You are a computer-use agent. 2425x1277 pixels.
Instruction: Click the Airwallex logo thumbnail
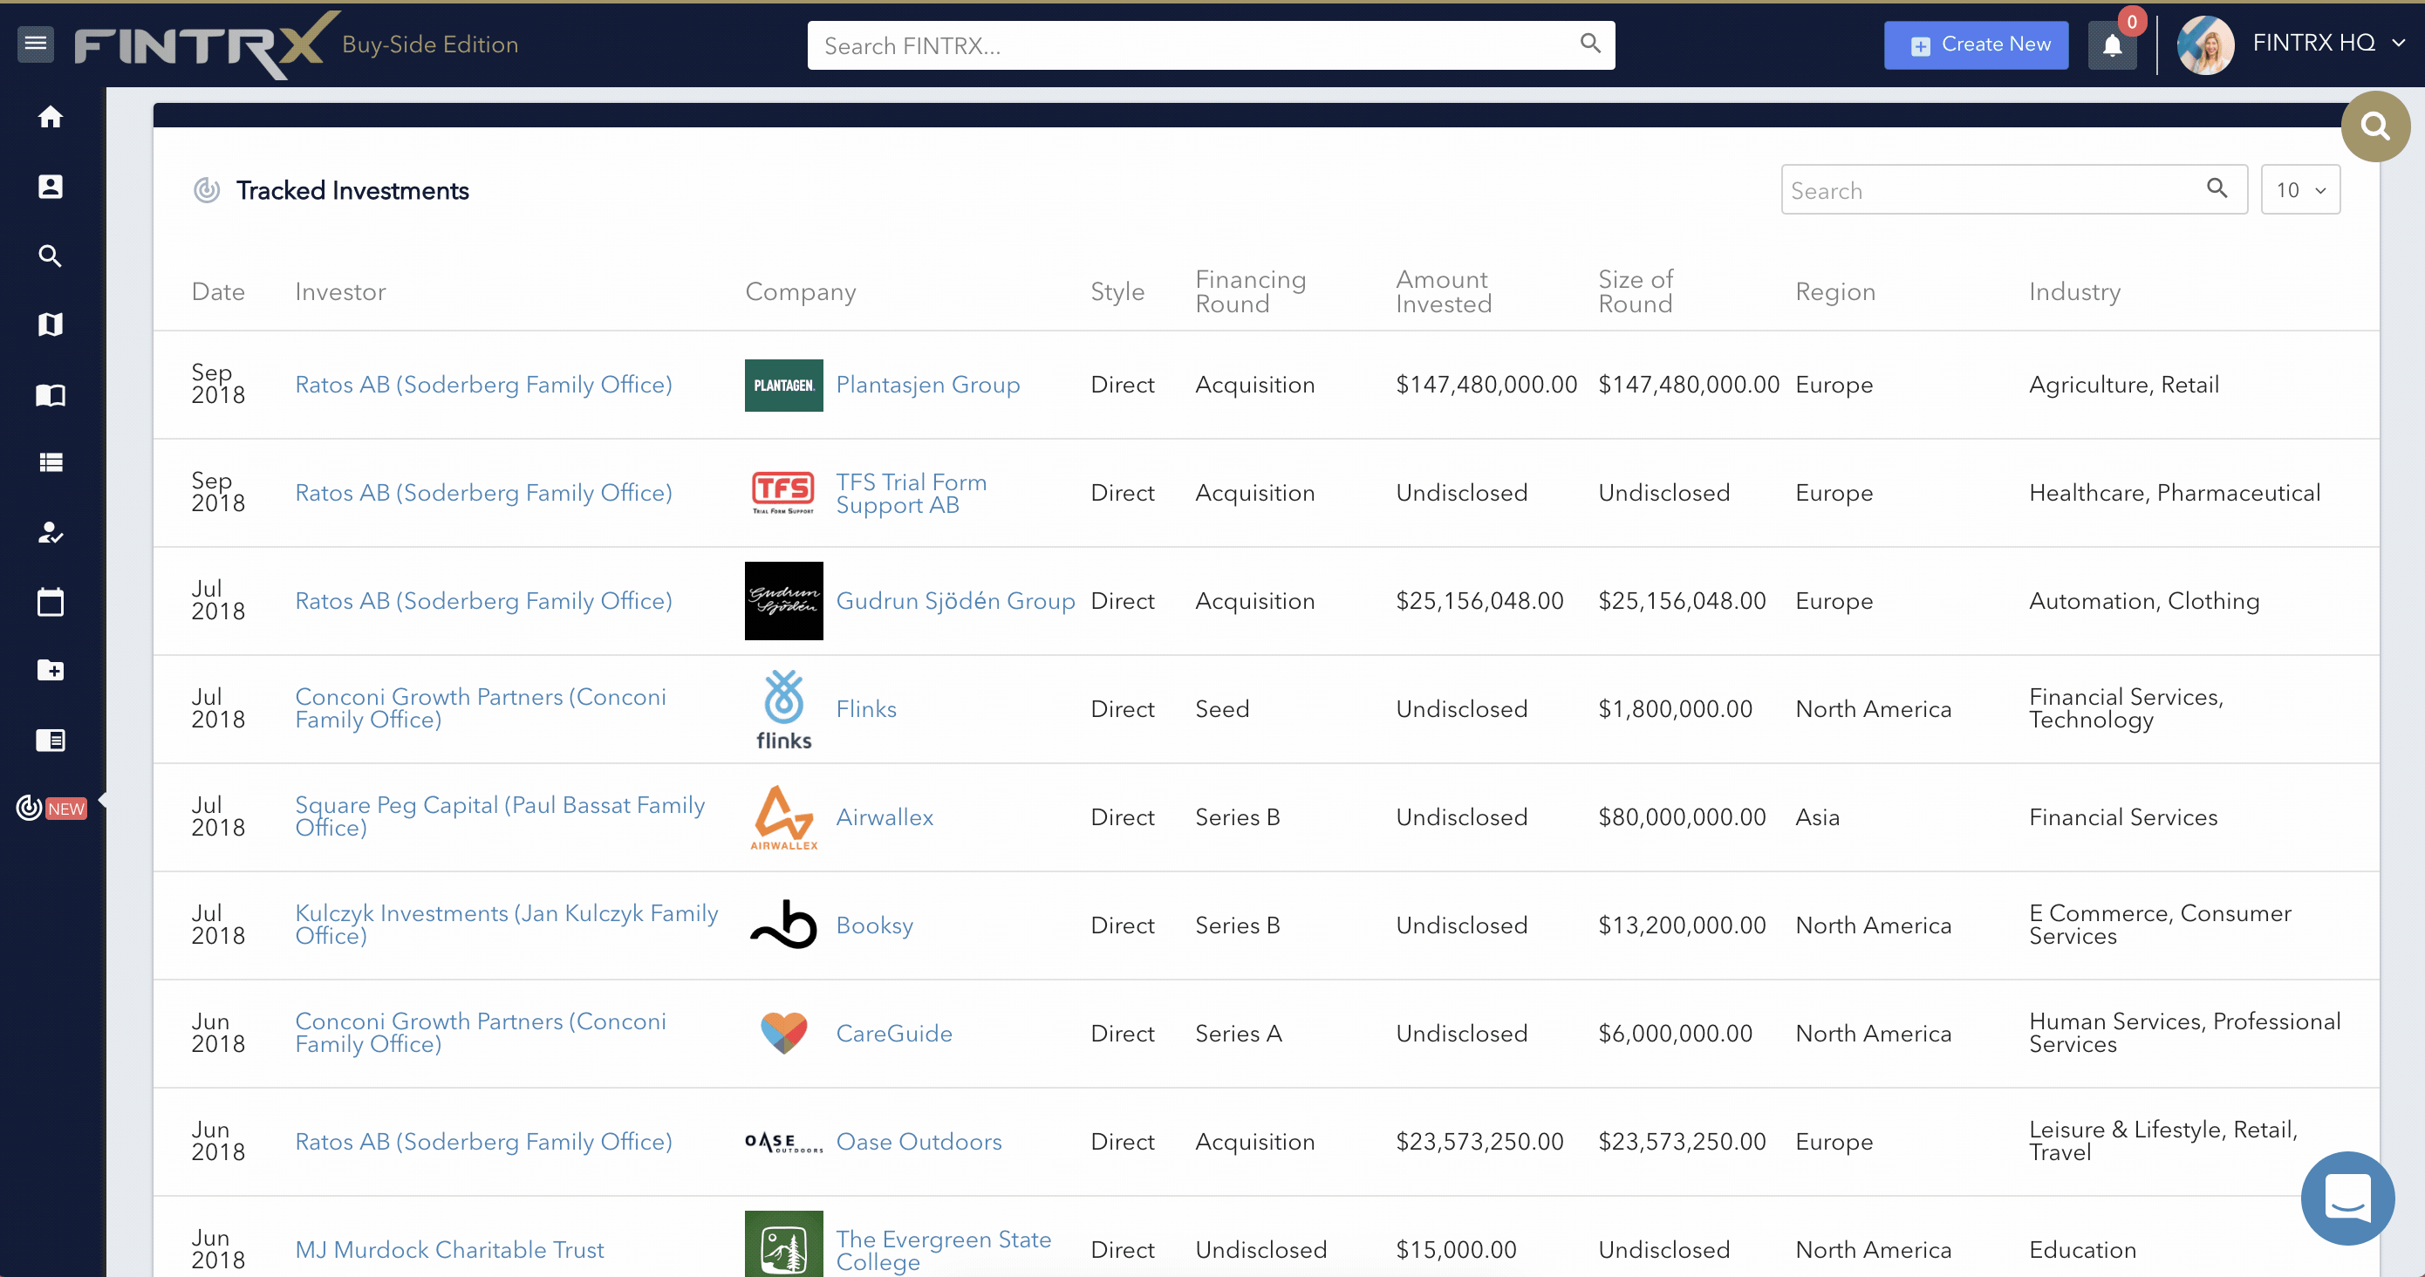coord(783,818)
